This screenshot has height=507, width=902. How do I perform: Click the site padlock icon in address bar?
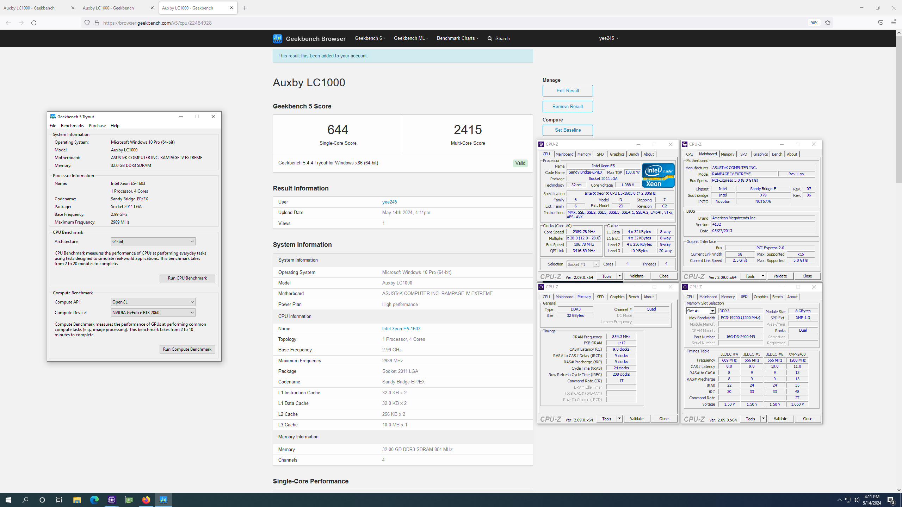(97, 23)
